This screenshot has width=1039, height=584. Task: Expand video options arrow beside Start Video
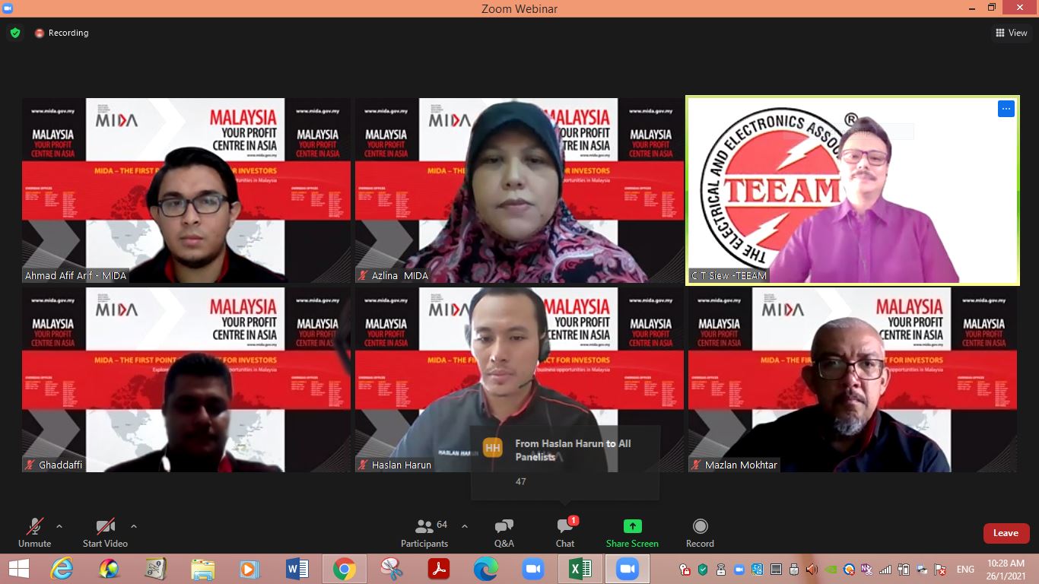(x=134, y=526)
